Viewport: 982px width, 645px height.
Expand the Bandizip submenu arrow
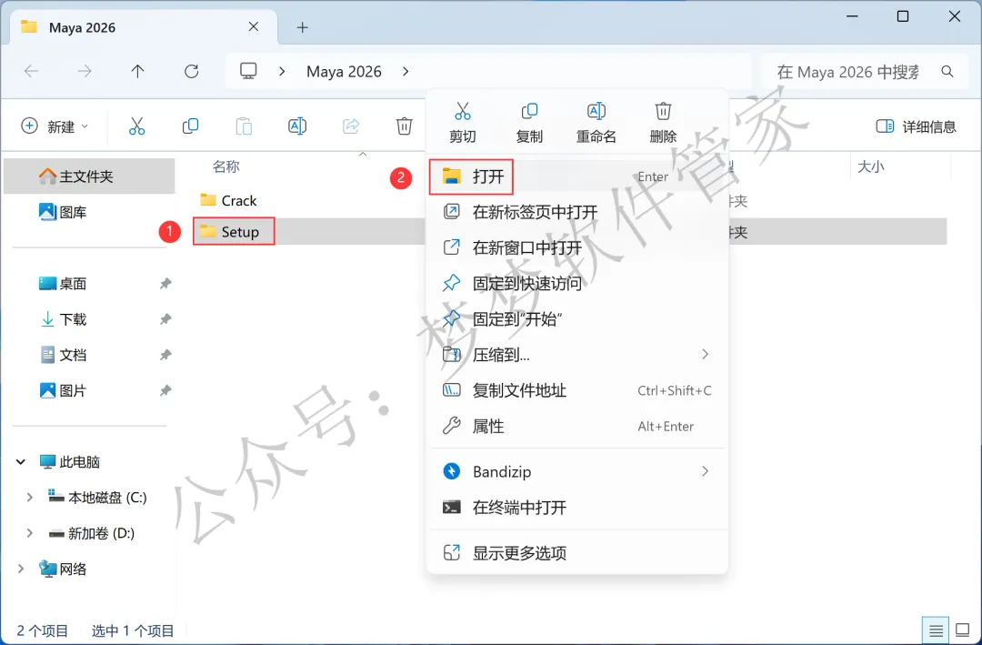pyautogui.click(x=706, y=470)
